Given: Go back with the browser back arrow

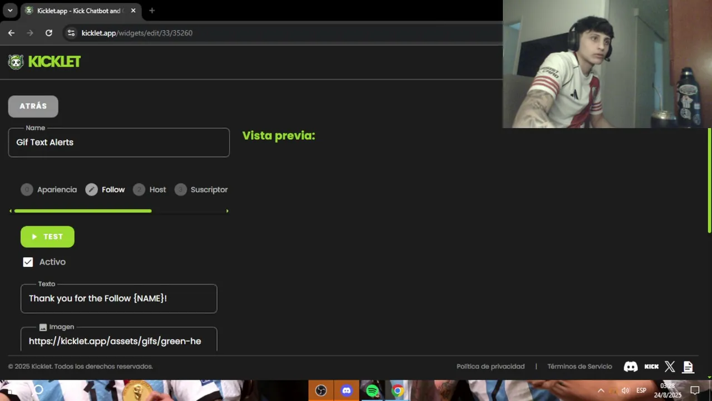Looking at the screenshot, I should (x=11, y=33).
